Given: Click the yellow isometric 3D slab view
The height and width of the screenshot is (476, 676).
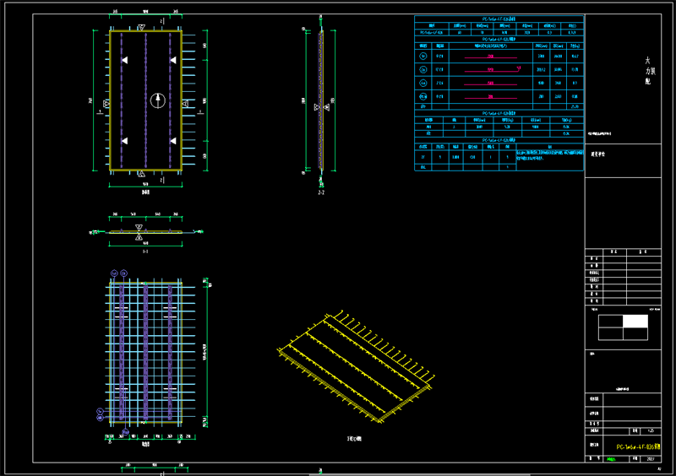Looking at the screenshot, I should point(356,366).
